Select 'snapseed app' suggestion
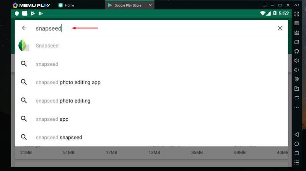The width and height of the screenshot is (306, 171). coord(151,119)
